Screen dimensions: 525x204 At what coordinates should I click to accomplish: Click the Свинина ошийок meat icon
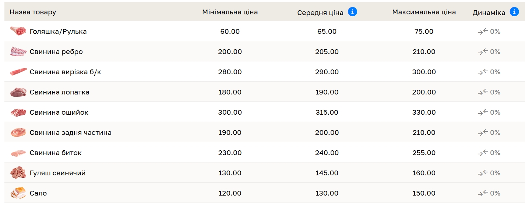[x=18, y=112]
